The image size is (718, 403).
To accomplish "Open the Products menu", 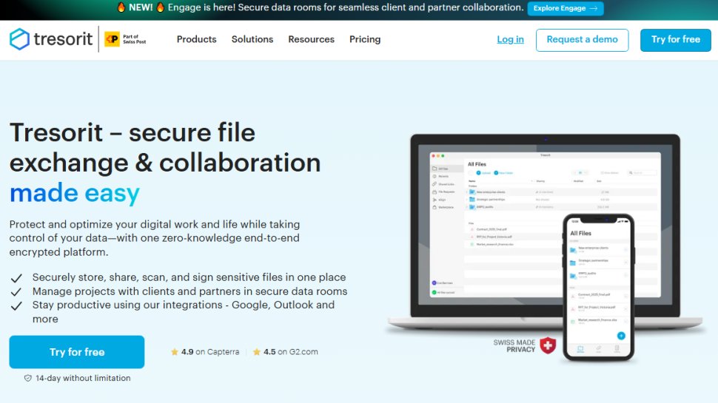I will pyautogui.click(x=196, y=39).
